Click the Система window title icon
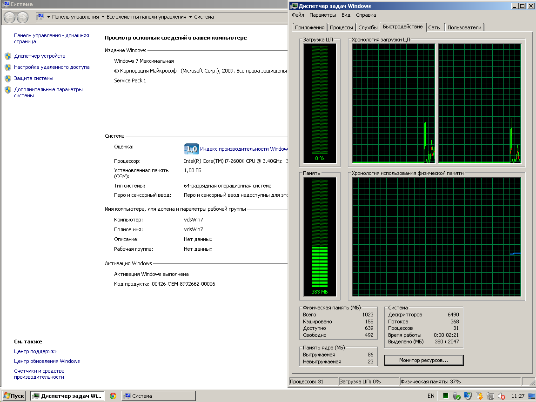The height and width of the screenshot is (402, 536). coord(6,4)
